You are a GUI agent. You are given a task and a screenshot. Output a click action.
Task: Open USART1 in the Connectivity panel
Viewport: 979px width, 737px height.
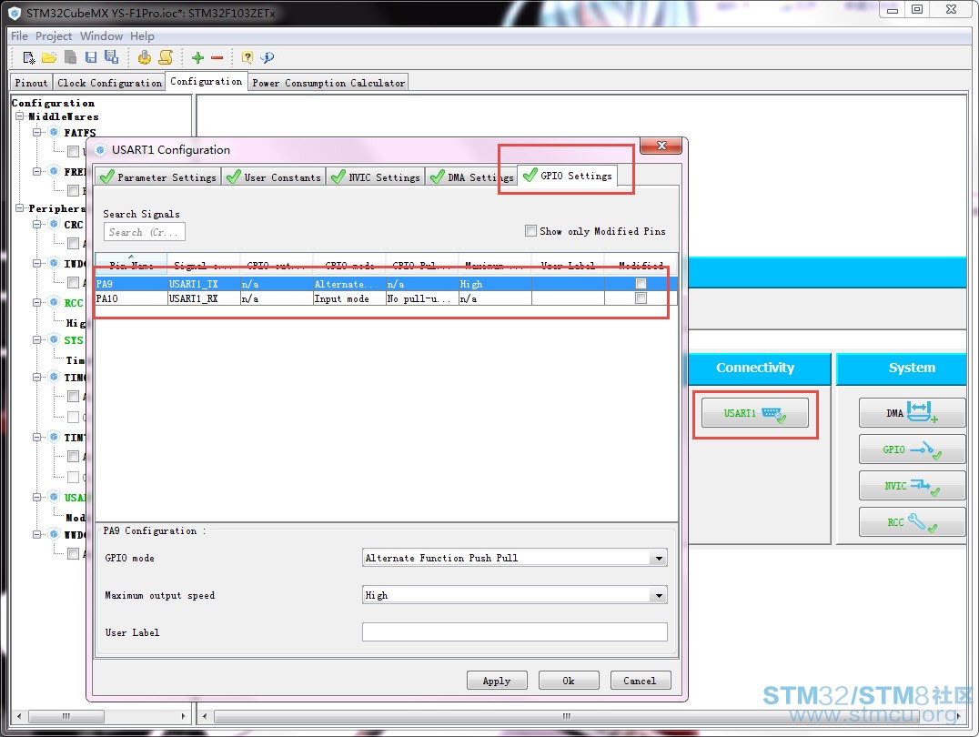tap(755, 413)
